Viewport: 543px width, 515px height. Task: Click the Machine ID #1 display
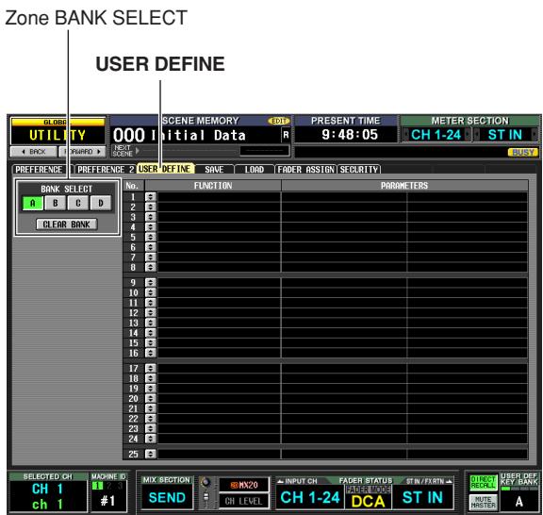(108, 501)
